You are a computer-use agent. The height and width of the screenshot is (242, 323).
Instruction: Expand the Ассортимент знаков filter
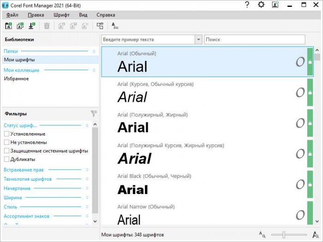87,216
